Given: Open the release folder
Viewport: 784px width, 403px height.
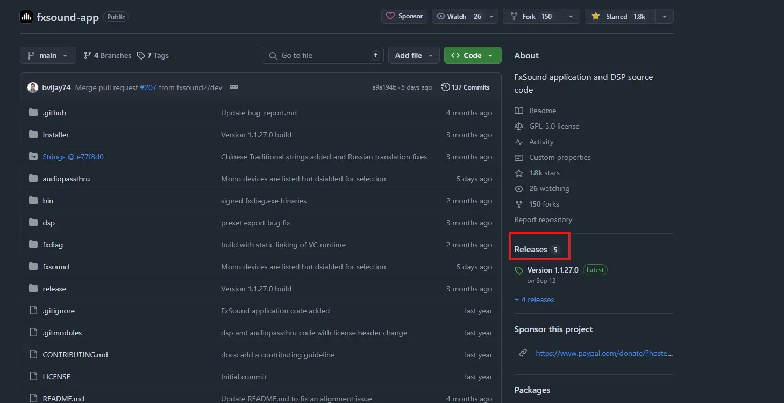Looking at the screenshot, I should tap(54, 289).
